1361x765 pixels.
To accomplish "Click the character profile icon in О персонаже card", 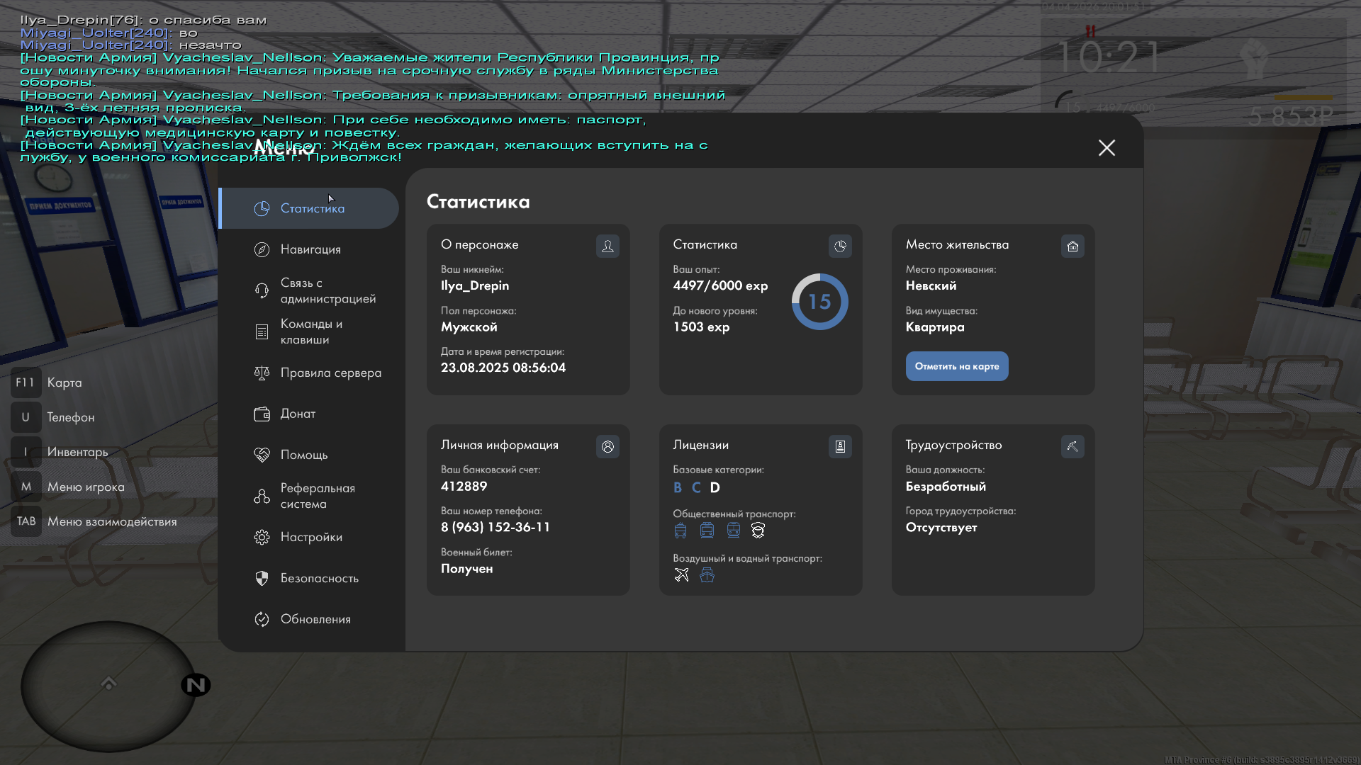I will pos(607,246).
